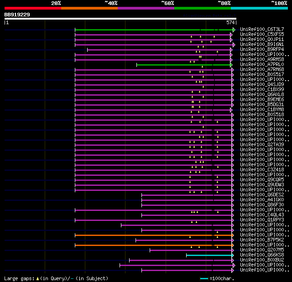Click the cyan arrowhead ending Q66KS8 alignment

(233, 256)
